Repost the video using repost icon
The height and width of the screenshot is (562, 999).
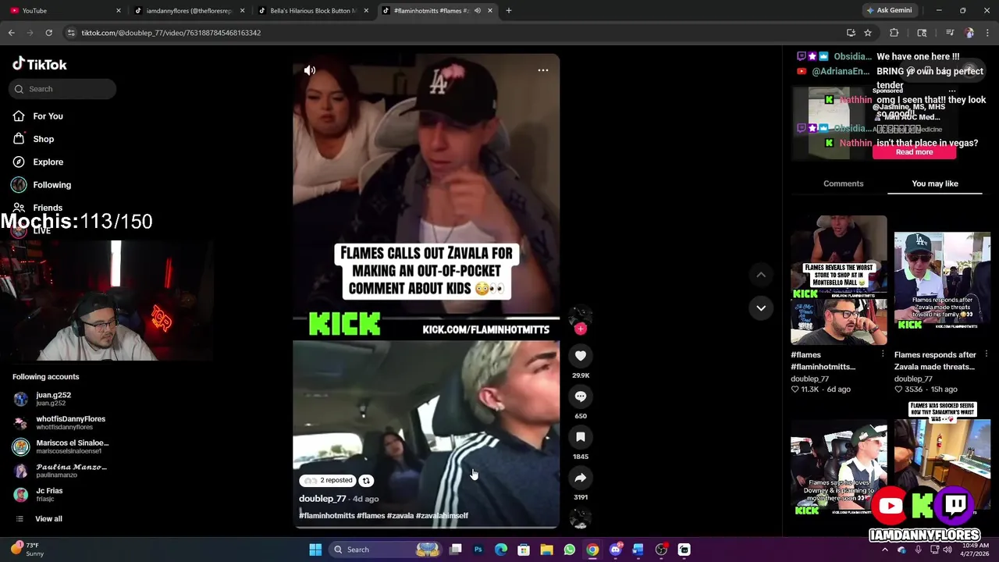tap(366, 481)
